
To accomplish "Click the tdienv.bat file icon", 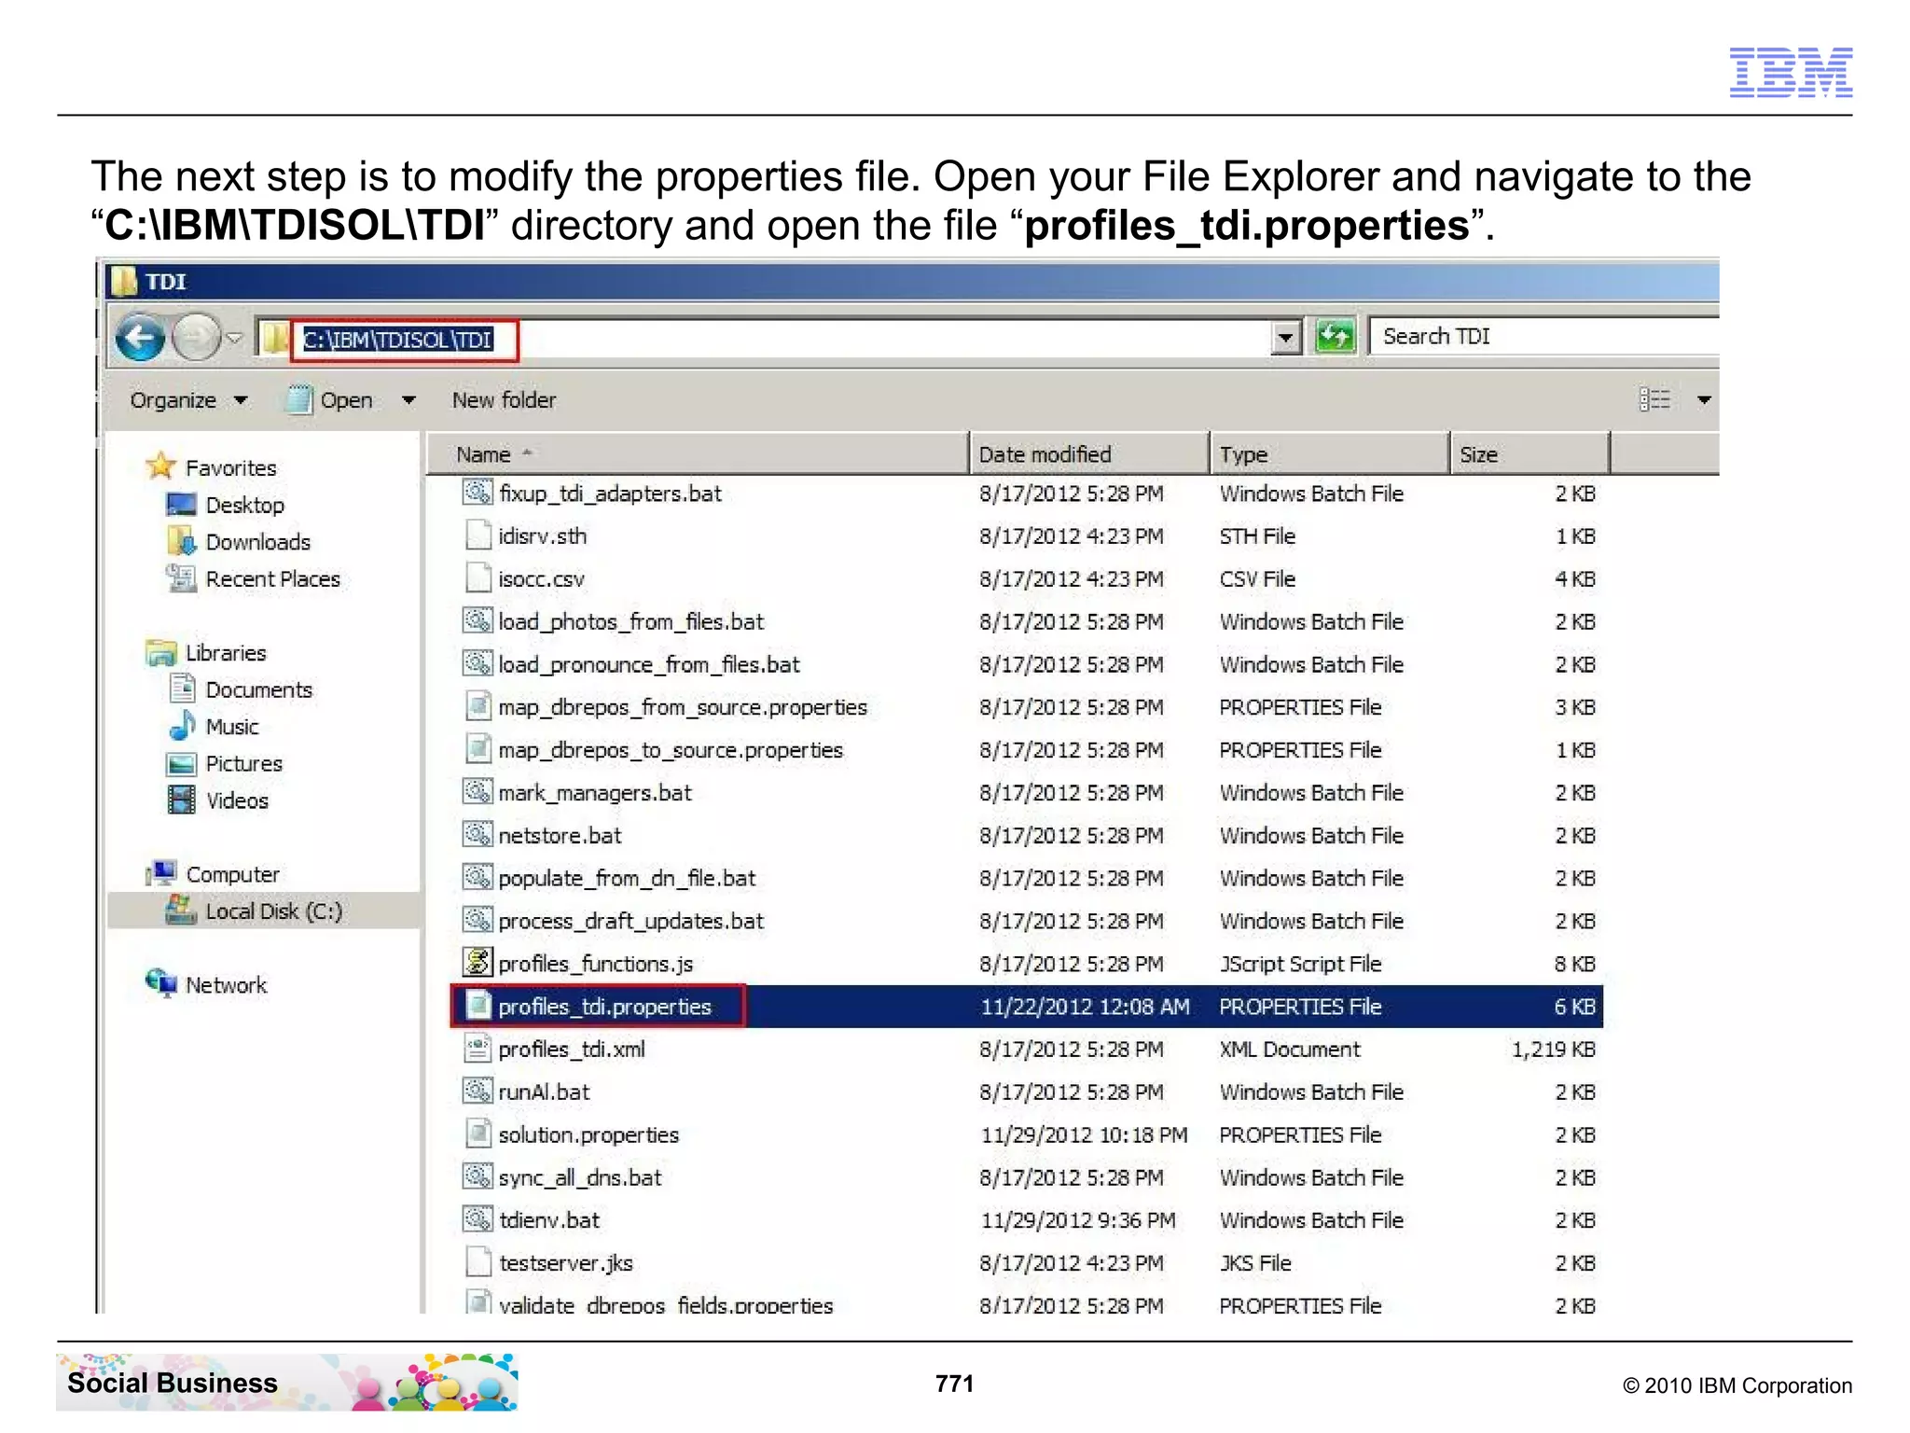I will point(477,1218).
